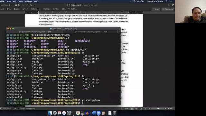Click the proofing icon in Word status bar

pyautogui.click(x=15, y=109)
